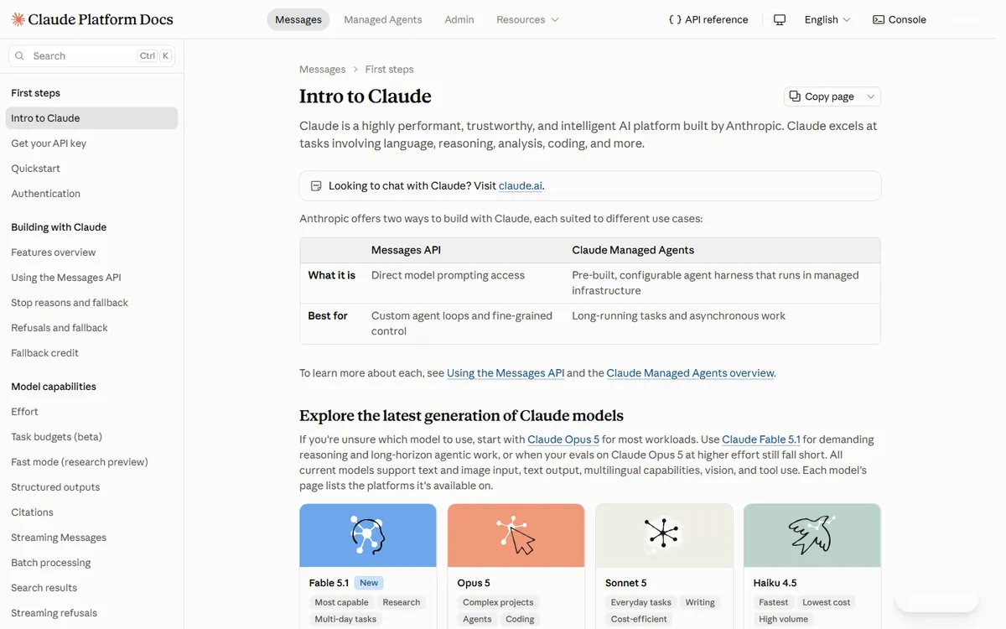The image size is (1006, 629).
Task: Open API reference page
Action: click(708, 19)
